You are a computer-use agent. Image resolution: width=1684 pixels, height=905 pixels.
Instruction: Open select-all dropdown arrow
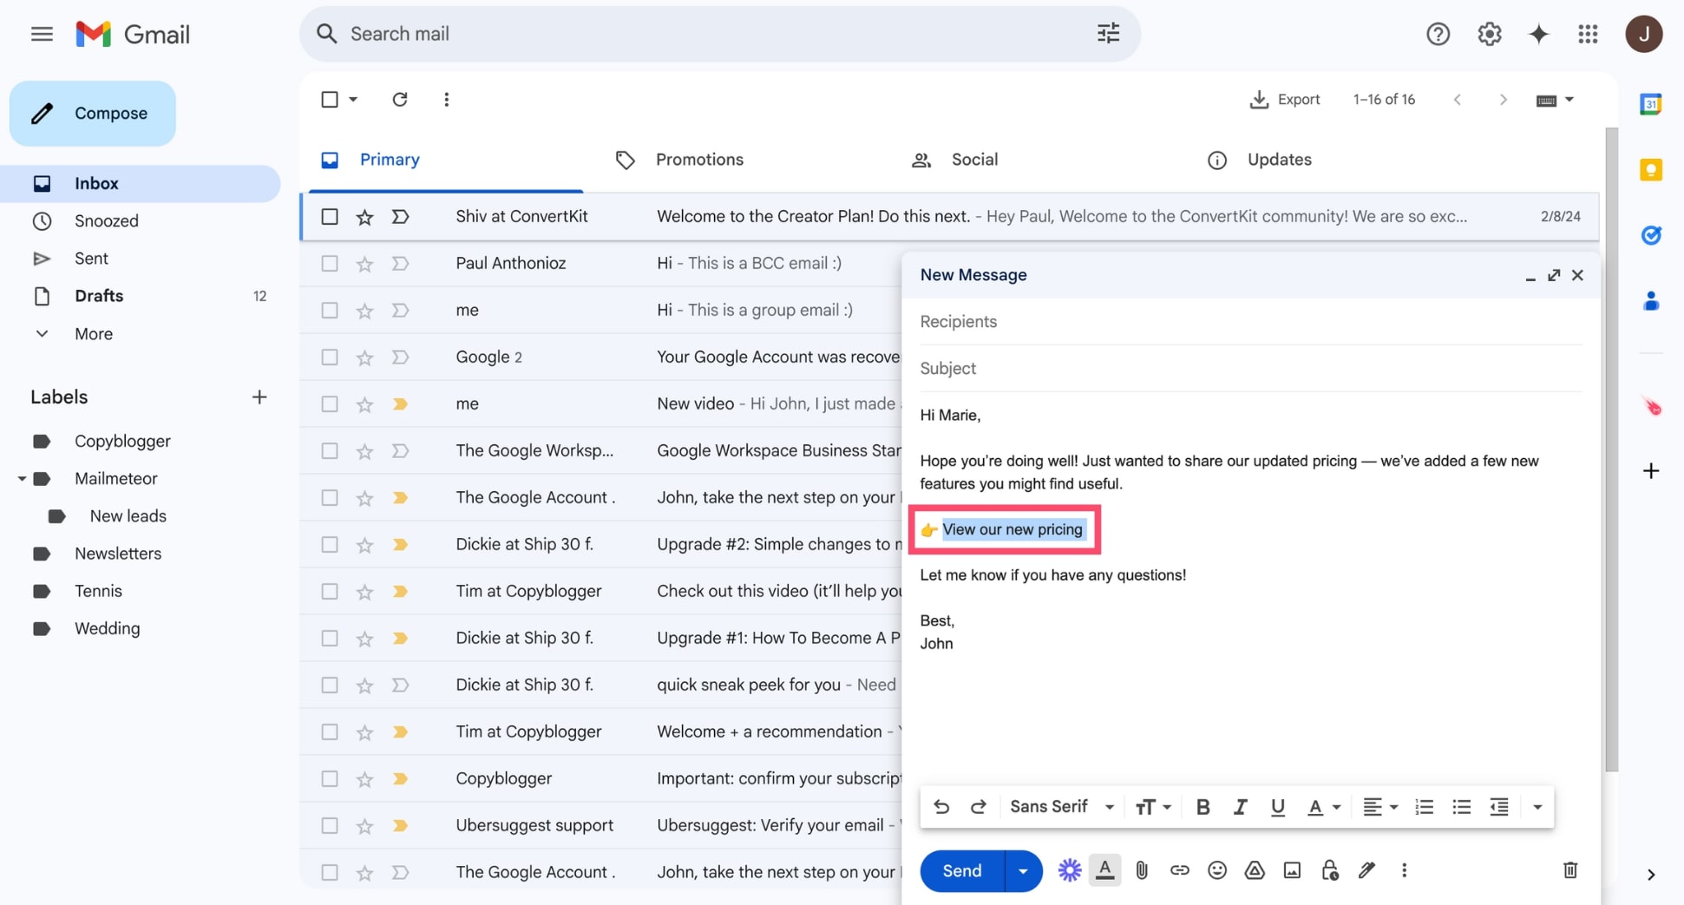point(353,100)
